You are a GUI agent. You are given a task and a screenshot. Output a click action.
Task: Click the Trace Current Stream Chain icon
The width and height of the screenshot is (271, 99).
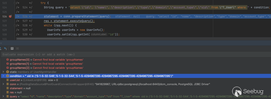click(17, 49)
